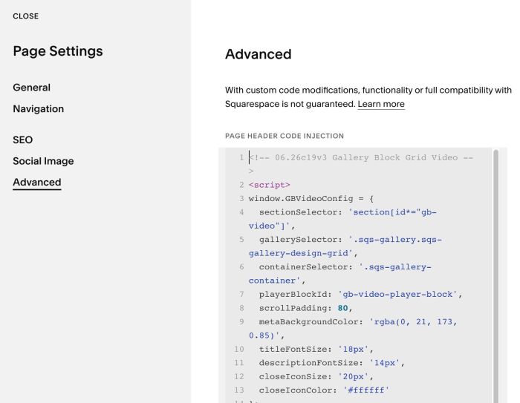Click the script tag on line 2
520x403 pixels.
(269, 185)
